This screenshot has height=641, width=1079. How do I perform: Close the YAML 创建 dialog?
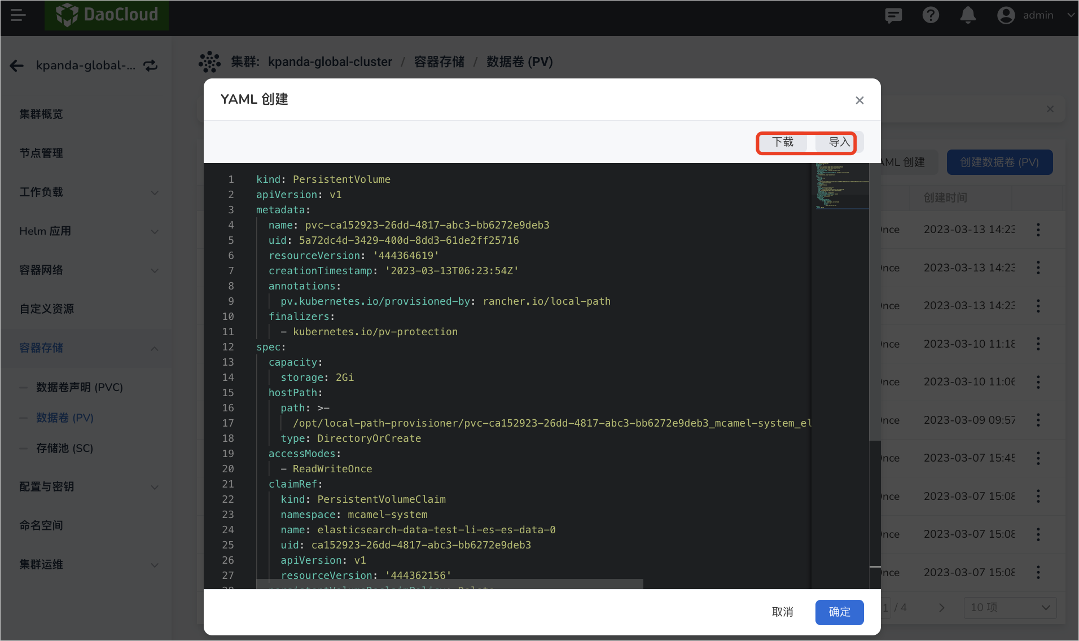click(859, 100)
